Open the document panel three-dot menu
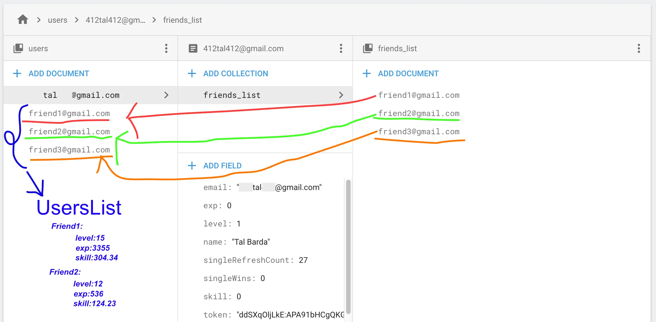656x322 pixels. coord(341,48)
